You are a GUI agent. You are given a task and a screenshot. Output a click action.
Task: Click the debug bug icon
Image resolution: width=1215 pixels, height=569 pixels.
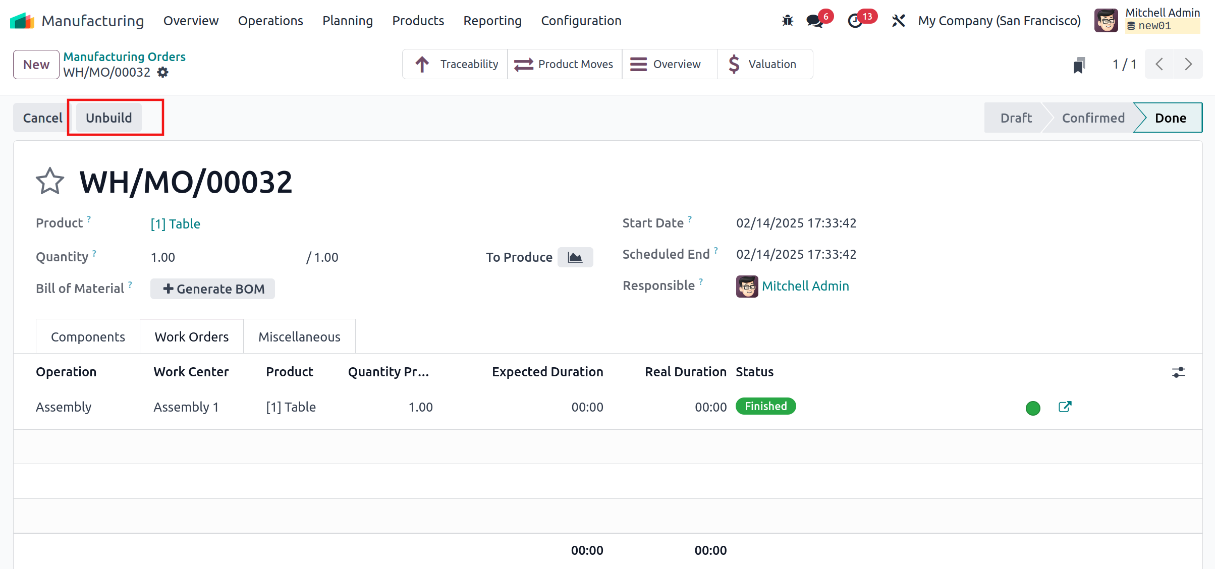pos(787,21)
